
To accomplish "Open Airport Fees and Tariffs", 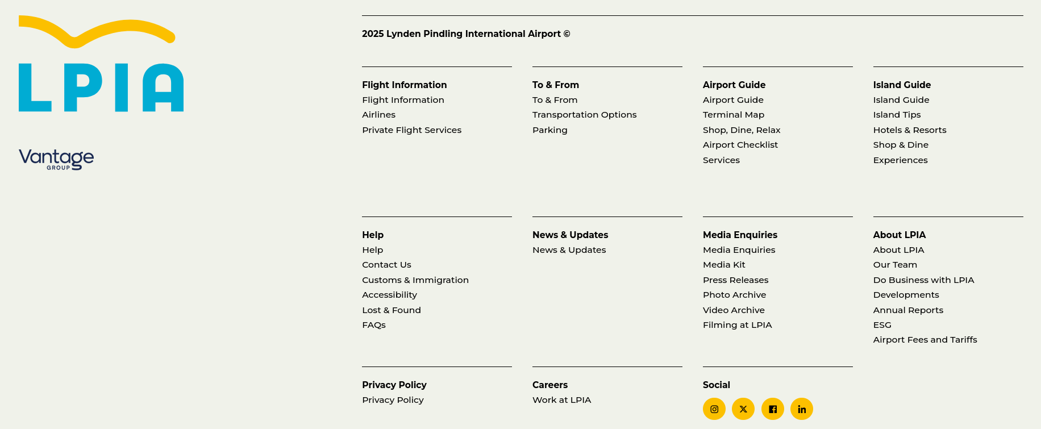I will (x=925, y=340).
